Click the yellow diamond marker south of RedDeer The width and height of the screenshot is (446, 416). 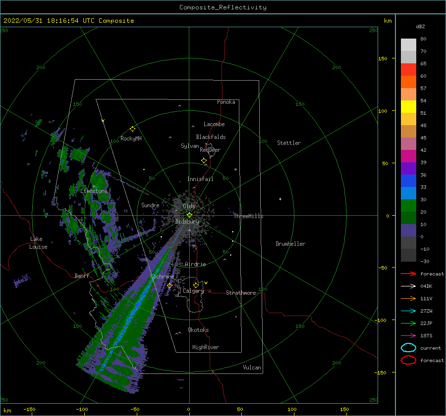coord(204,161)
